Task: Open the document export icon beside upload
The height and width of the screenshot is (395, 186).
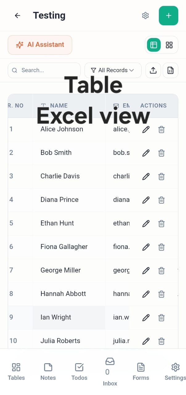Action: pos(170,70)
